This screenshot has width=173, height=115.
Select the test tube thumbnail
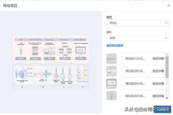(111, 96)
